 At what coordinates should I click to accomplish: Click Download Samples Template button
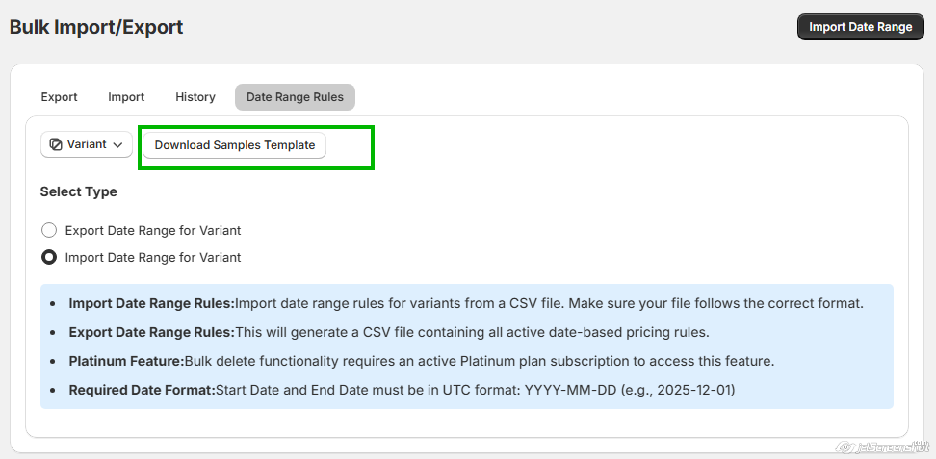click(x=235, y=145)
